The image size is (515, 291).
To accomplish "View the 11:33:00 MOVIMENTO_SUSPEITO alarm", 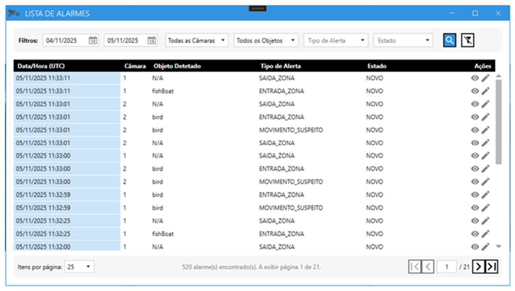I will pos(475,182).
